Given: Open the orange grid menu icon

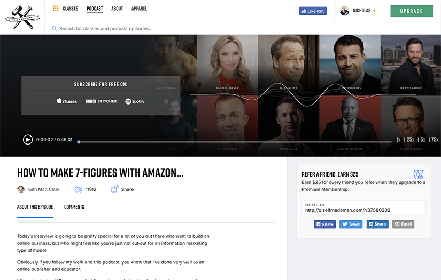Looking at the screenshot, I should [56, 9].
